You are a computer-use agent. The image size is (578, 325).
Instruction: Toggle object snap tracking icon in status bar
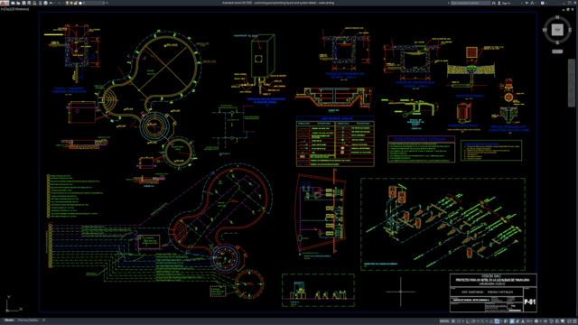point(491,321)
